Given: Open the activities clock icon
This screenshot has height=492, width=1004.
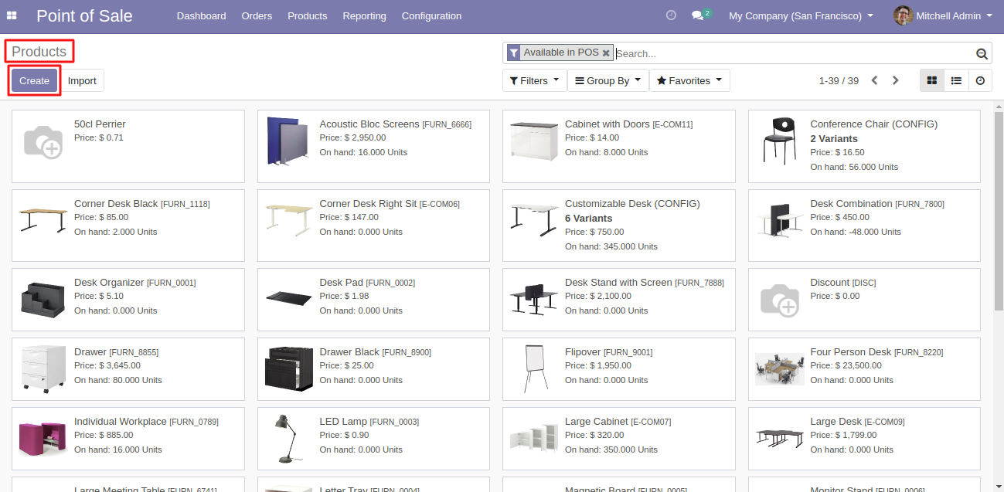Looking at the screenshot, I should 671,15.
